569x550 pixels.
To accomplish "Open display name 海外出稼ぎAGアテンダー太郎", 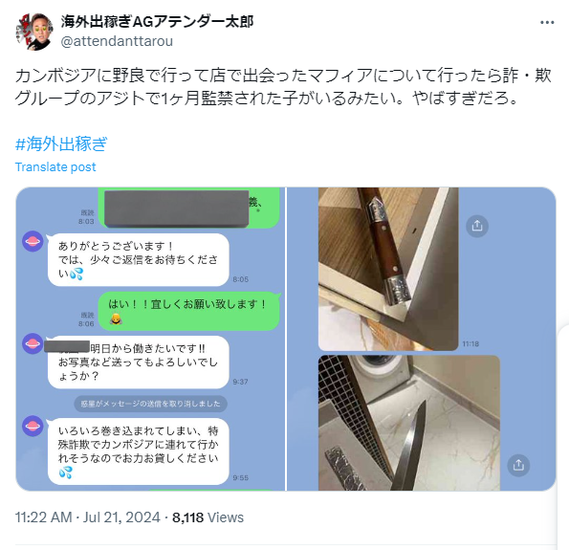I will click(x=157, y=22).
